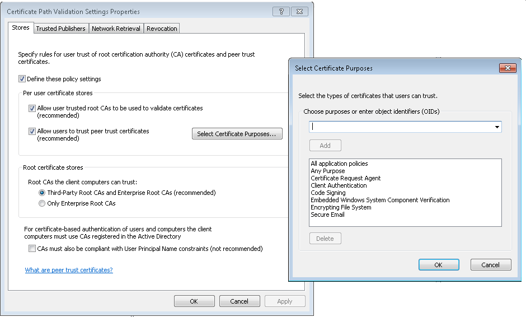The width and height of the screenshot is (526, 317).
Task: Expand the certificate purposes dropdown arrow
Action: [497, 127]
